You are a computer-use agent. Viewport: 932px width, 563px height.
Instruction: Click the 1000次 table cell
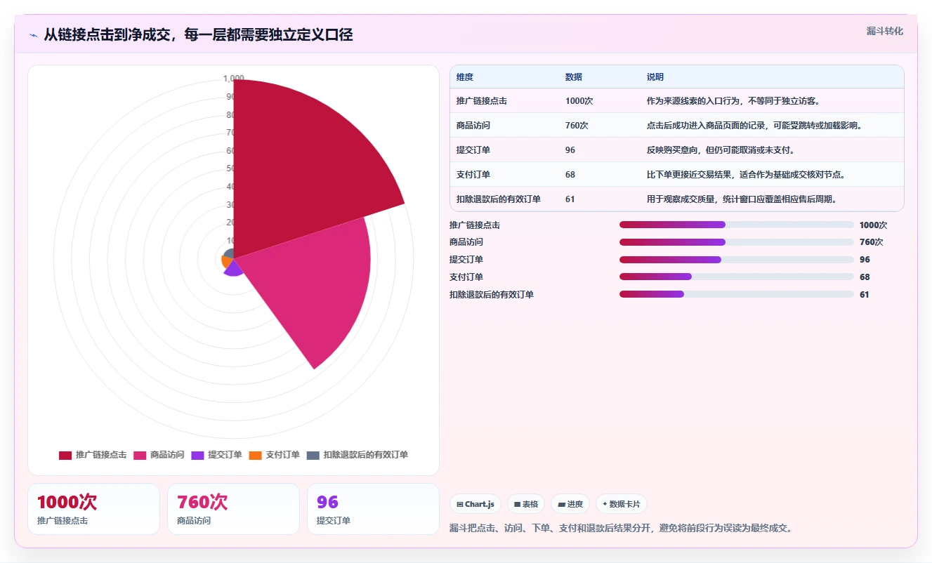pyautogui.click(x=579, y=101)
